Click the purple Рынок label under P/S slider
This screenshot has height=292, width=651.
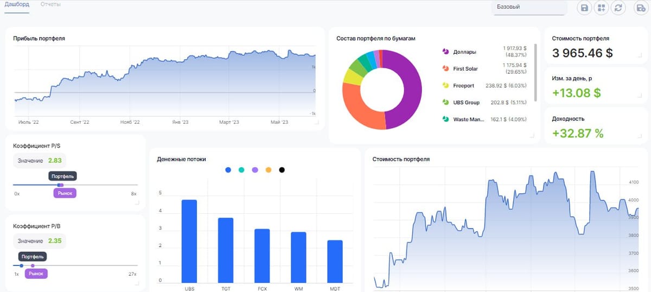click(65, 193)
